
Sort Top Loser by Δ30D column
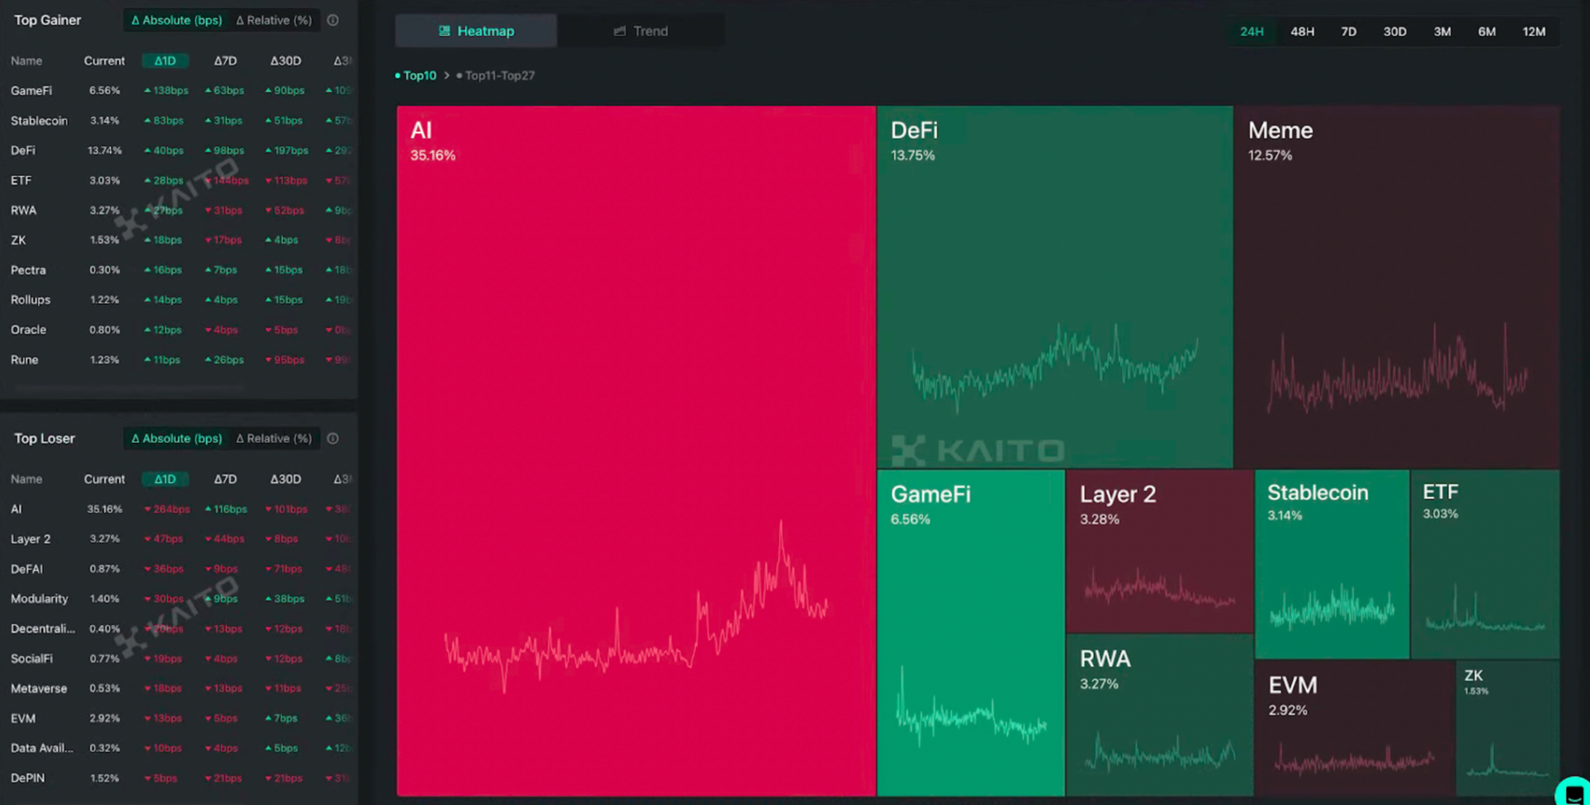tap(286, 479)
